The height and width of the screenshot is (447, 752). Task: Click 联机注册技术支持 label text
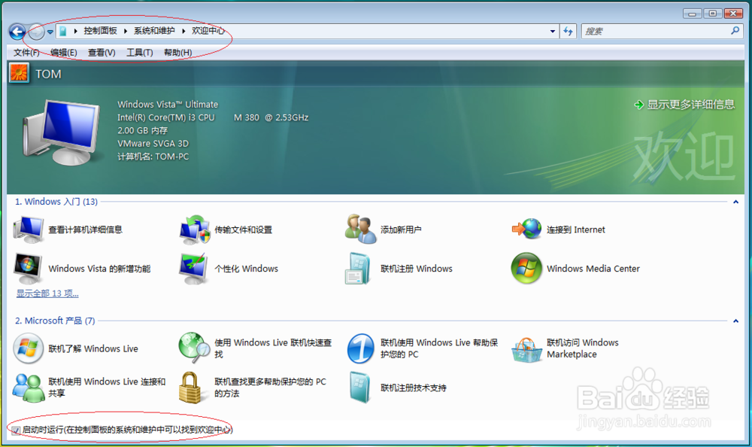[414, 388]
